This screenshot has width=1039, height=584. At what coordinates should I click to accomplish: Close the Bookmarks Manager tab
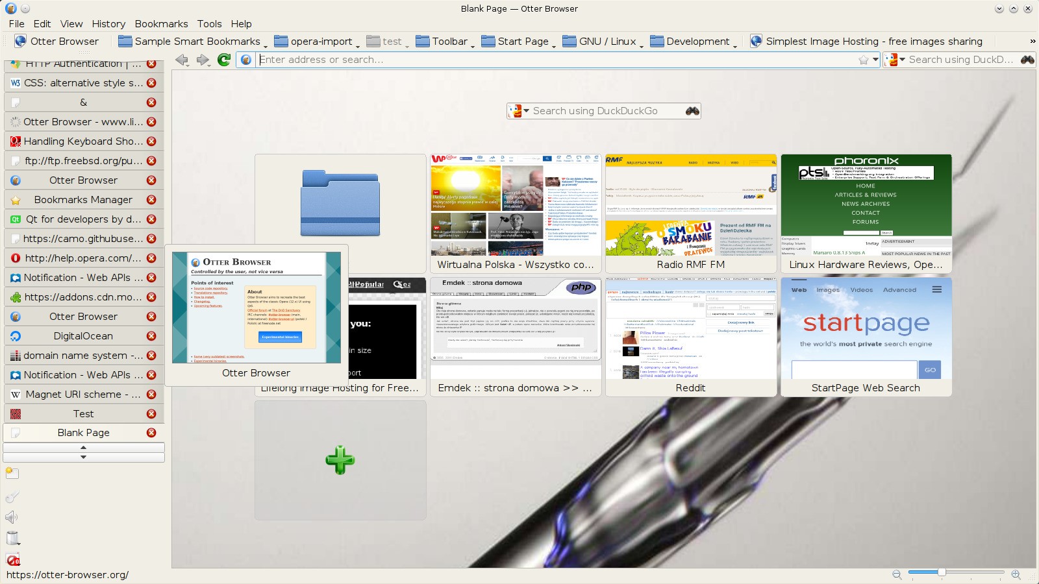151,200
